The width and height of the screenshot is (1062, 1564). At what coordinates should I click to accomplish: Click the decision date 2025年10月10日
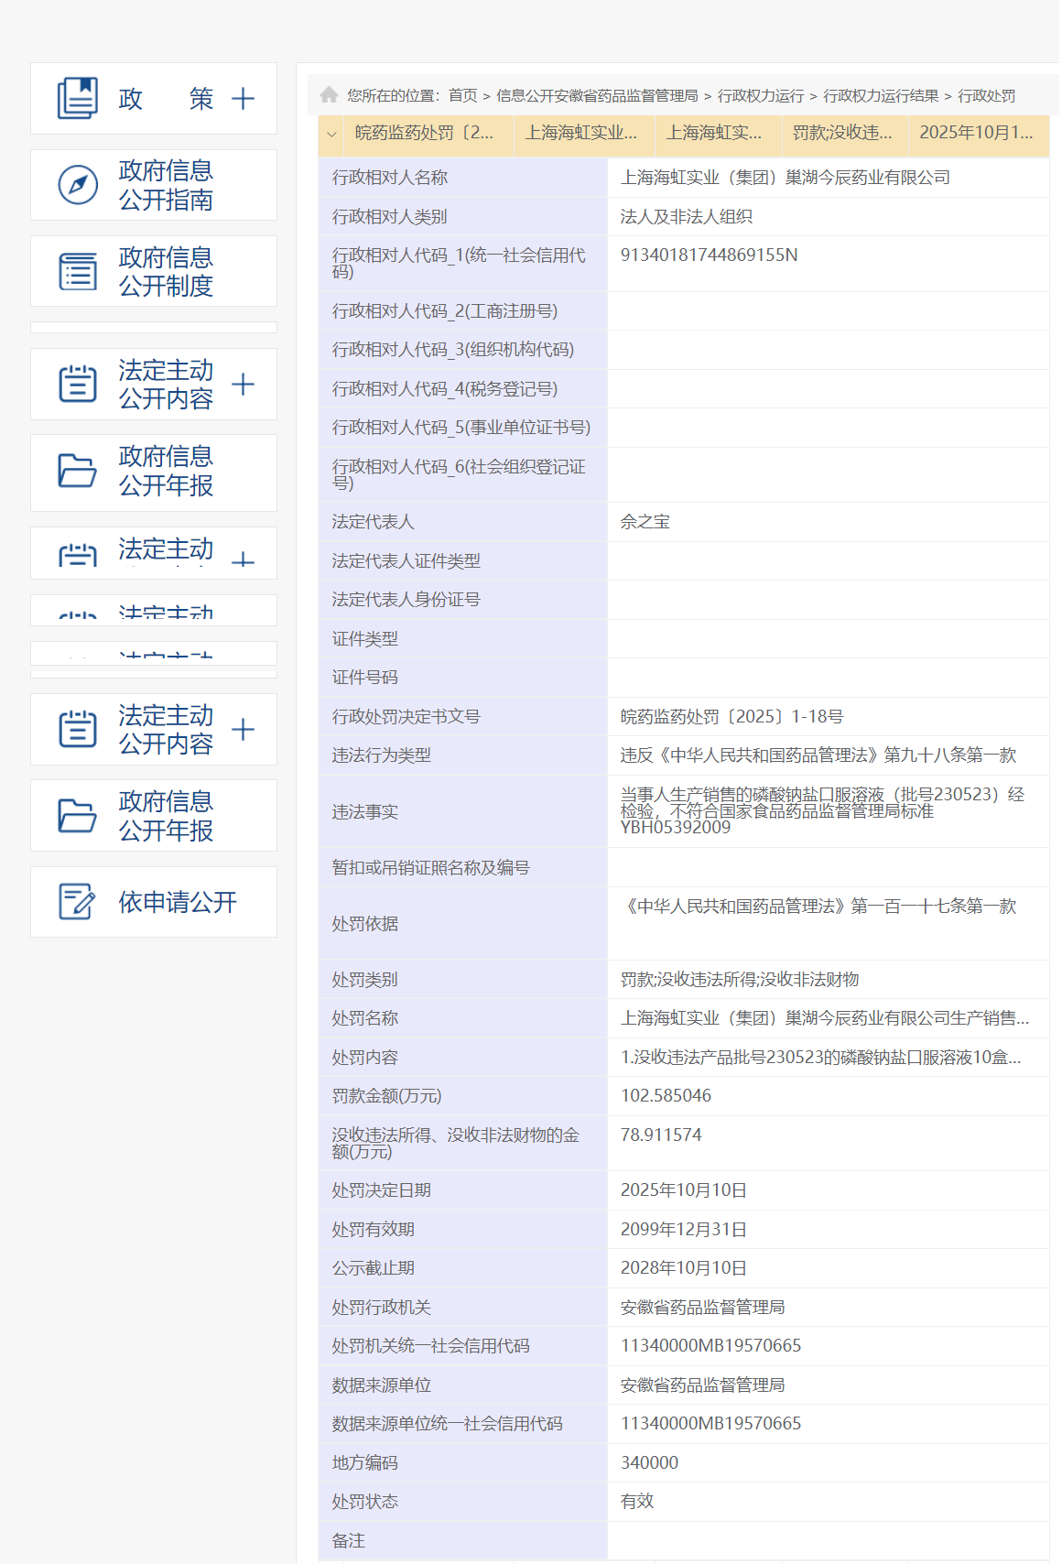(684, 1190)
